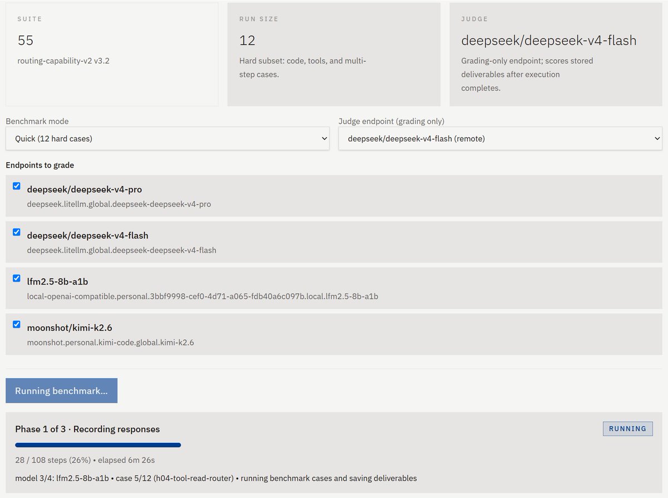Click the phase progress bar
The image size is (668, 498).
point(98,445)
